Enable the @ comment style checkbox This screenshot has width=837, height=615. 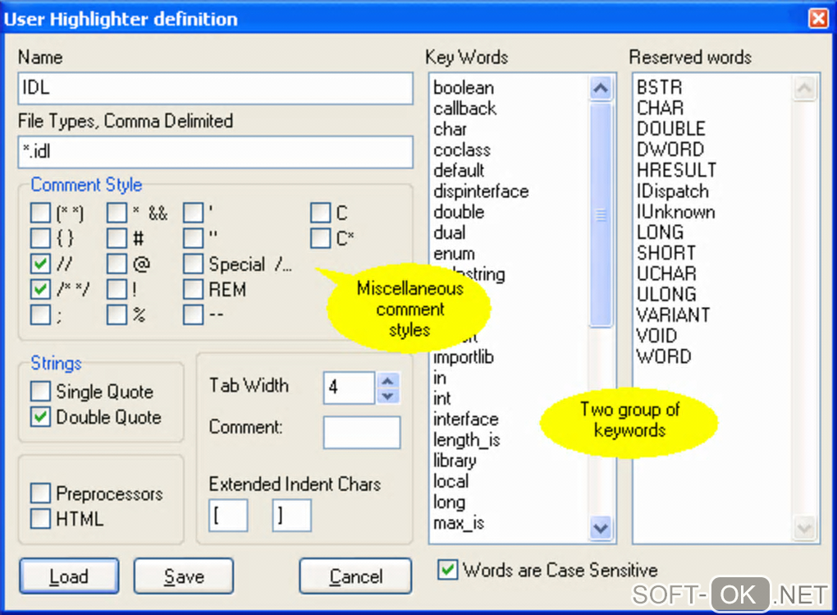coord(117,264)
